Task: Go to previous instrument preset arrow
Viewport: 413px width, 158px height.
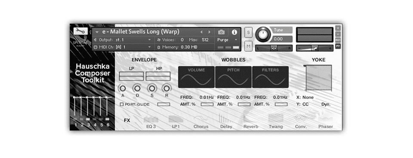Action: pyautogui.click(x=201, y=32)
